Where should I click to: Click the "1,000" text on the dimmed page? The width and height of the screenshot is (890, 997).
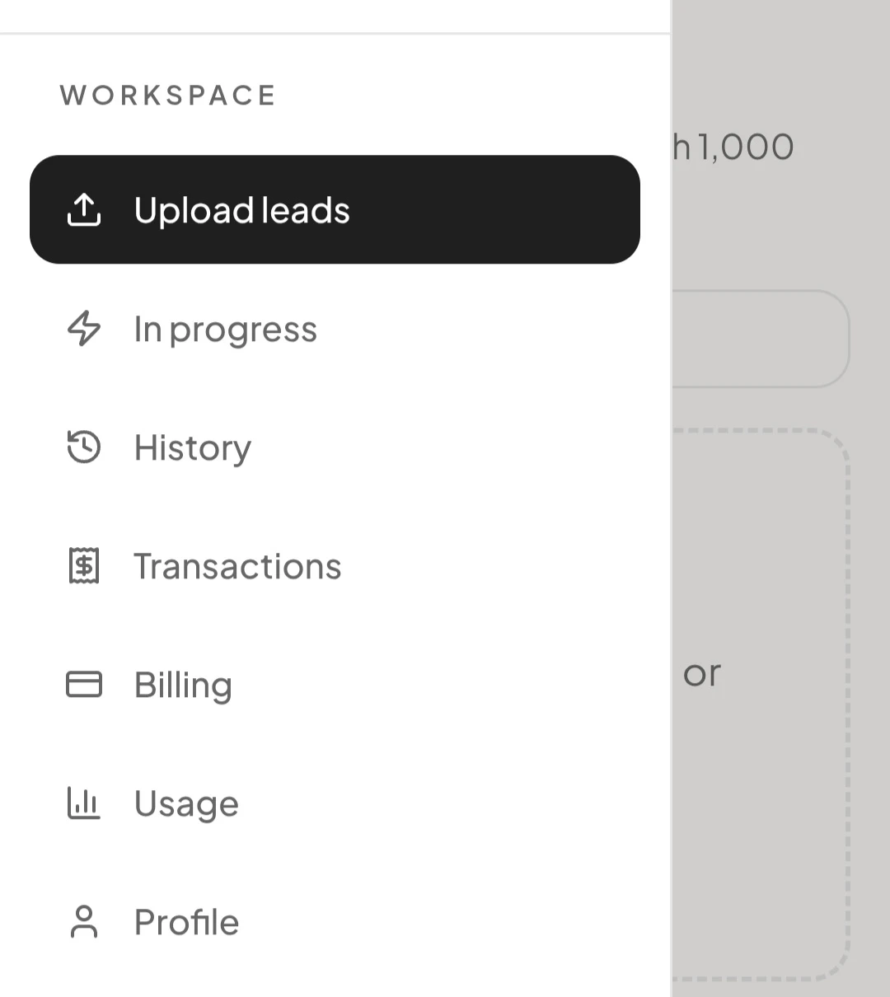point(746,147)
